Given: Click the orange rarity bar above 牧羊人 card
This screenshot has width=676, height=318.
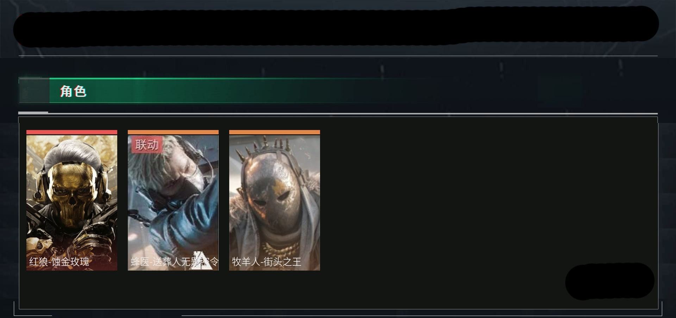Looking at the screenshot, I should pyautogui.click(x=275, y=132).
